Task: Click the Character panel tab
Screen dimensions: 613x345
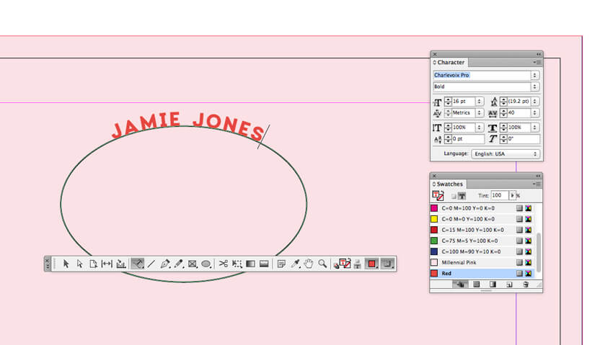Action: click(x=449, y=63)
